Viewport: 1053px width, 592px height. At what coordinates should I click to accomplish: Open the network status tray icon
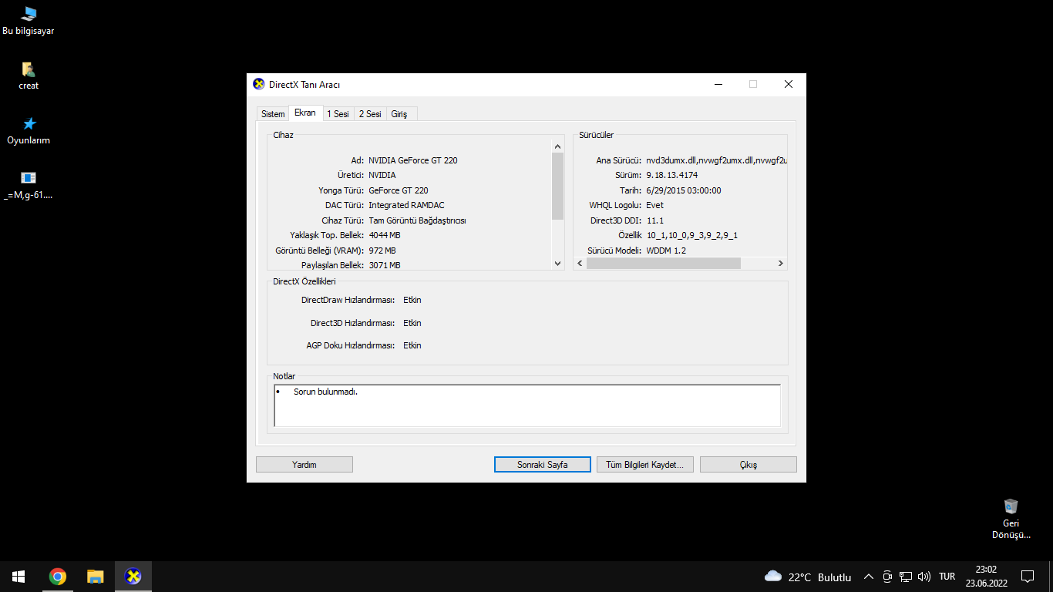(906, 577)
